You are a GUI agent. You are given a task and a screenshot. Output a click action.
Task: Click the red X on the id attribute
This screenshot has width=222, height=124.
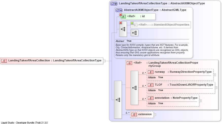point(121,15)
